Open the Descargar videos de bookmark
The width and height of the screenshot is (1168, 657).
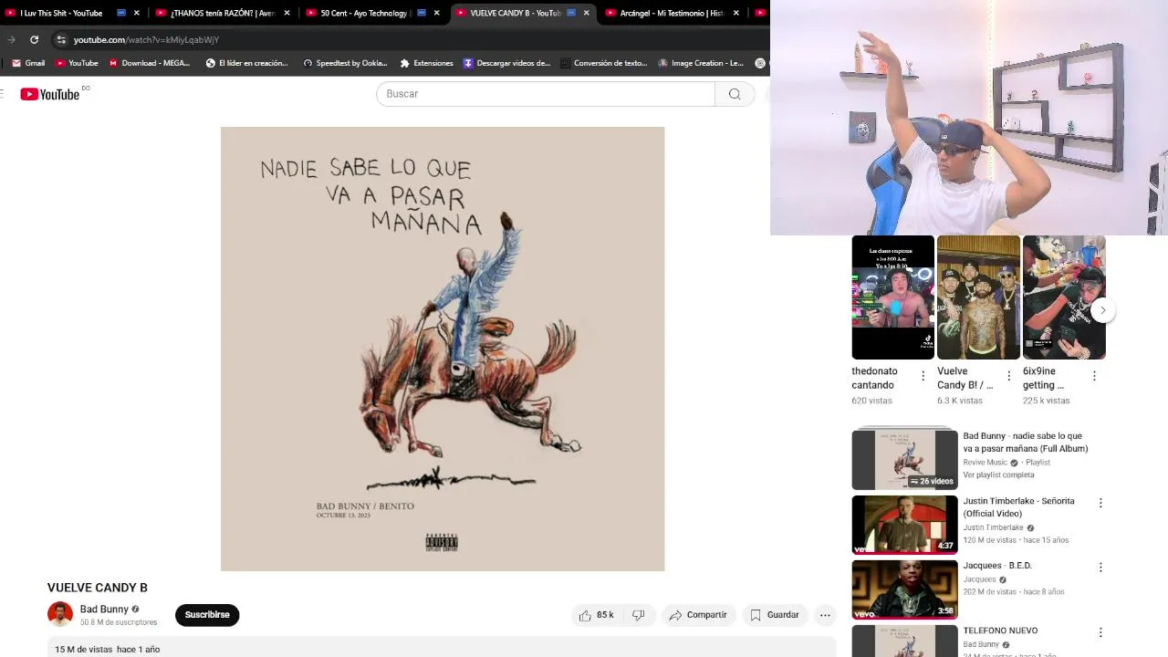506,63
